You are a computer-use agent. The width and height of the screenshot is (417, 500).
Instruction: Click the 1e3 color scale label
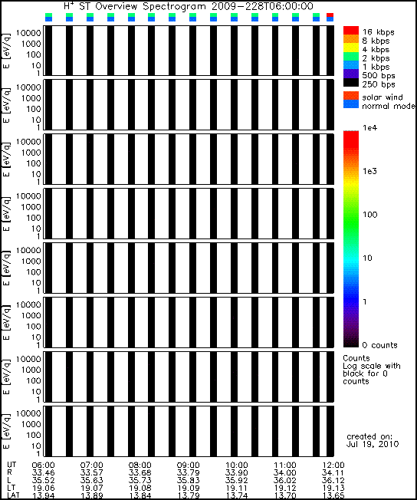pyautogui.click(x=369, y=171)
